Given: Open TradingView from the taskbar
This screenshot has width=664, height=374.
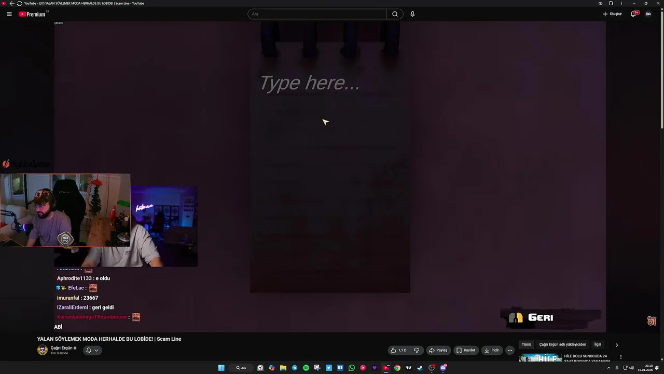Looking at the screenshot, I should pos(409,368).
